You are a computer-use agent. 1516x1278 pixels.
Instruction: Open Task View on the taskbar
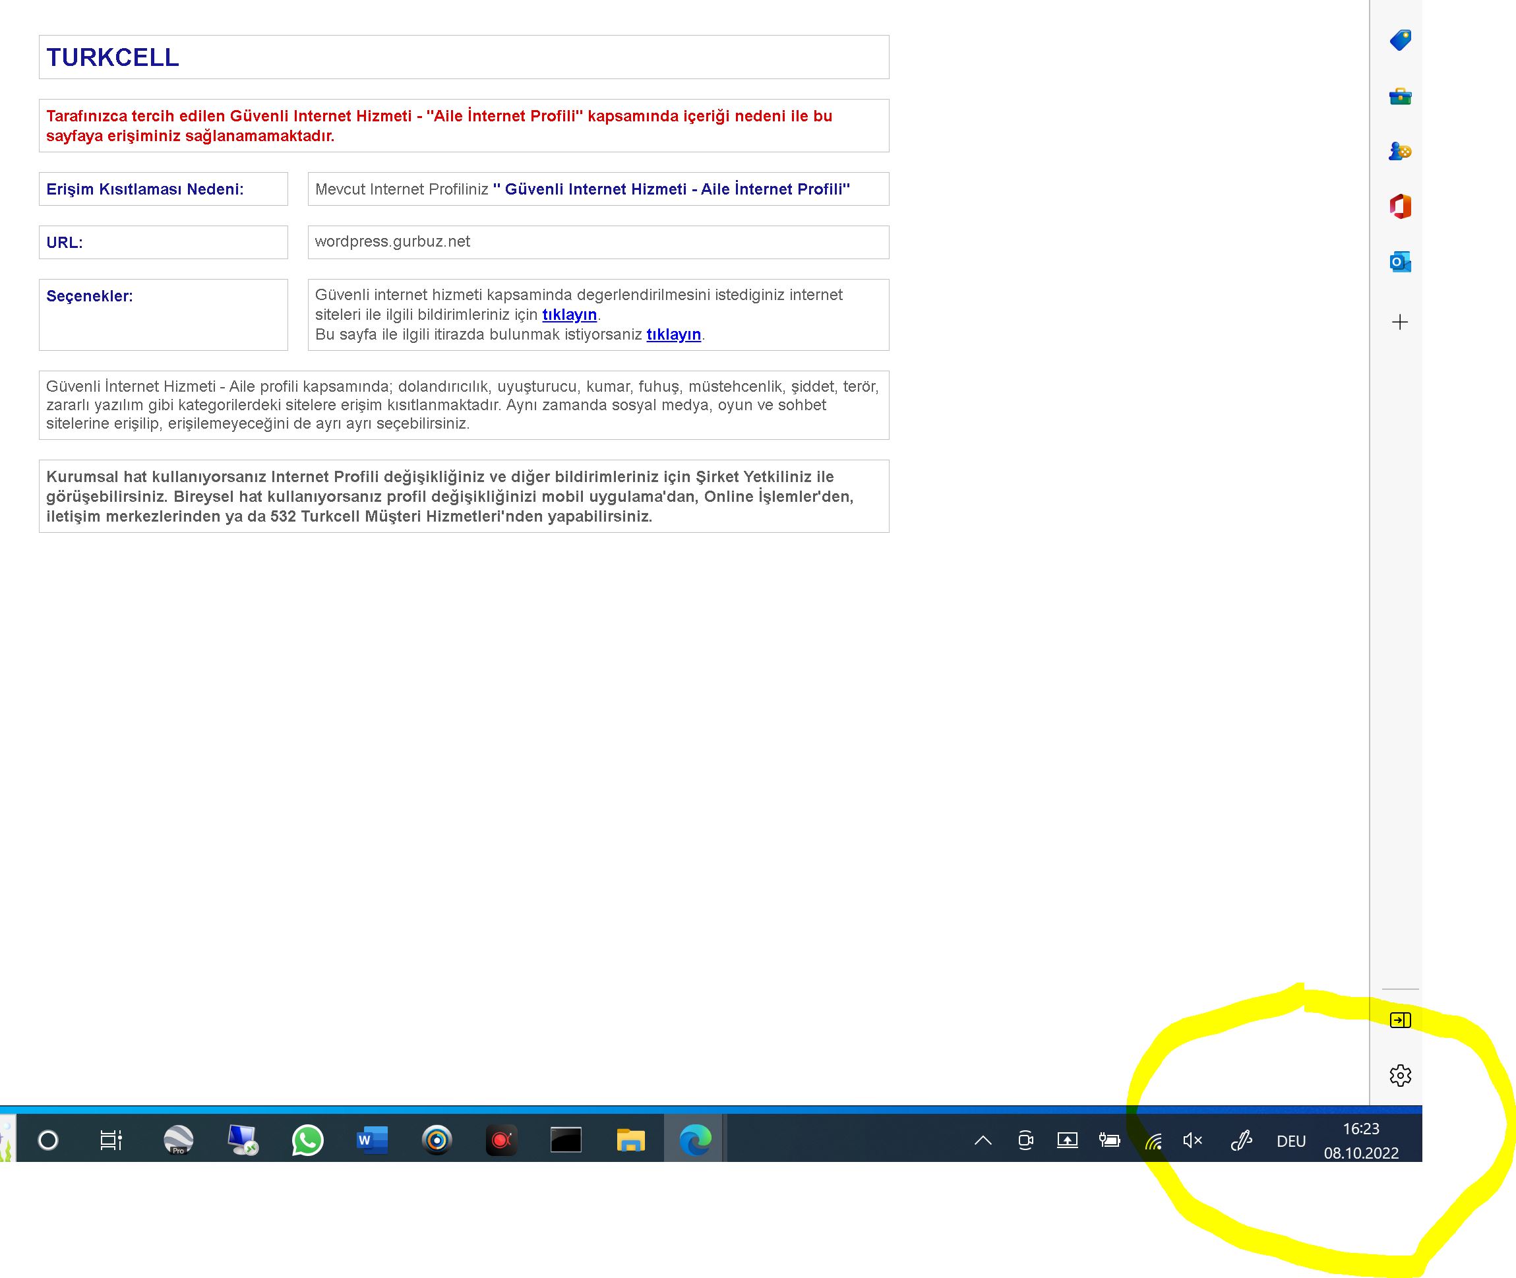tap(111, 1140)
